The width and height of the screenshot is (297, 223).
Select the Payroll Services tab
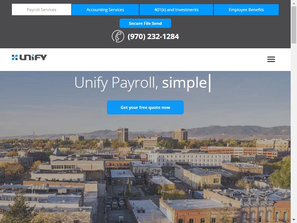click(x=42, y=10)
